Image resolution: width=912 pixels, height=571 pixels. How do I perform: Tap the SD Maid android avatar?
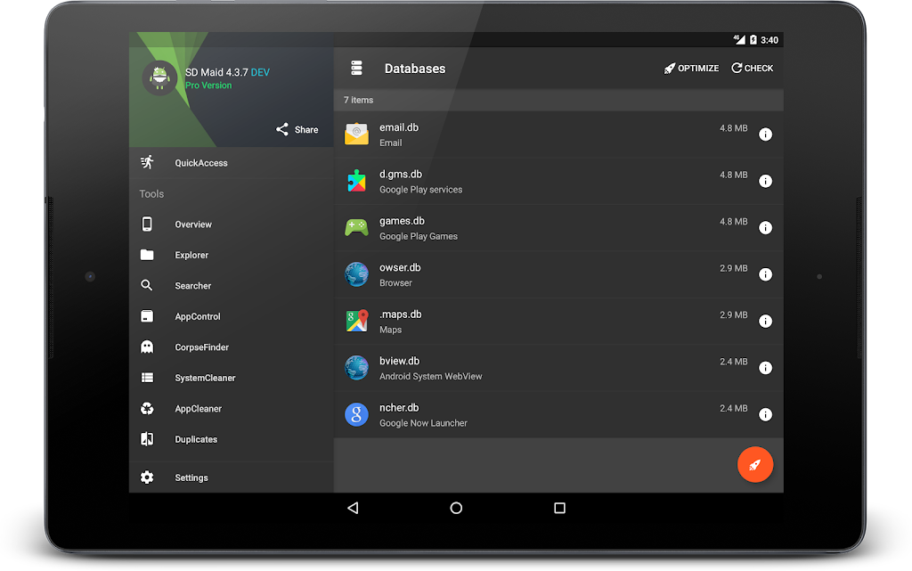point(160,77)
